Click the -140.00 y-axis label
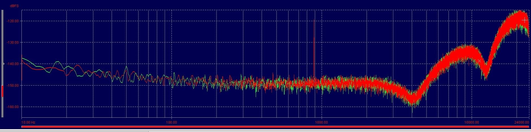Image resolution: width=531 pixels, height=132 pixels. click(14, 64)
